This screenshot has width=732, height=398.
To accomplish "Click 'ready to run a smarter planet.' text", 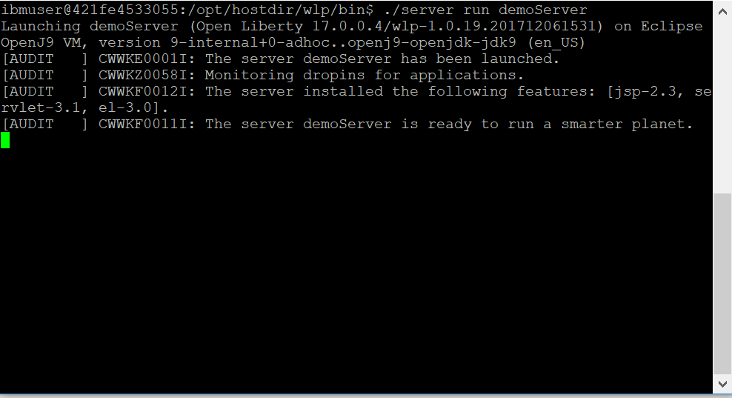I will [x=560, y=125].
